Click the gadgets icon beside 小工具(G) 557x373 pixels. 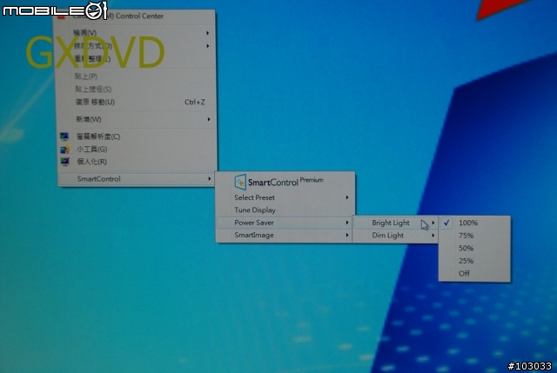tap(64, 149)
